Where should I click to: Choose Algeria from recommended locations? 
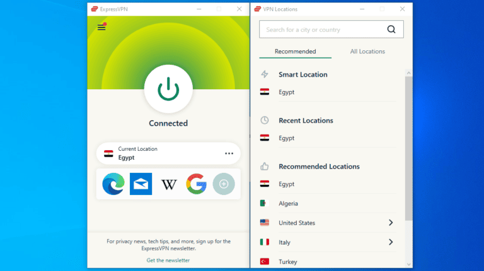288,204
